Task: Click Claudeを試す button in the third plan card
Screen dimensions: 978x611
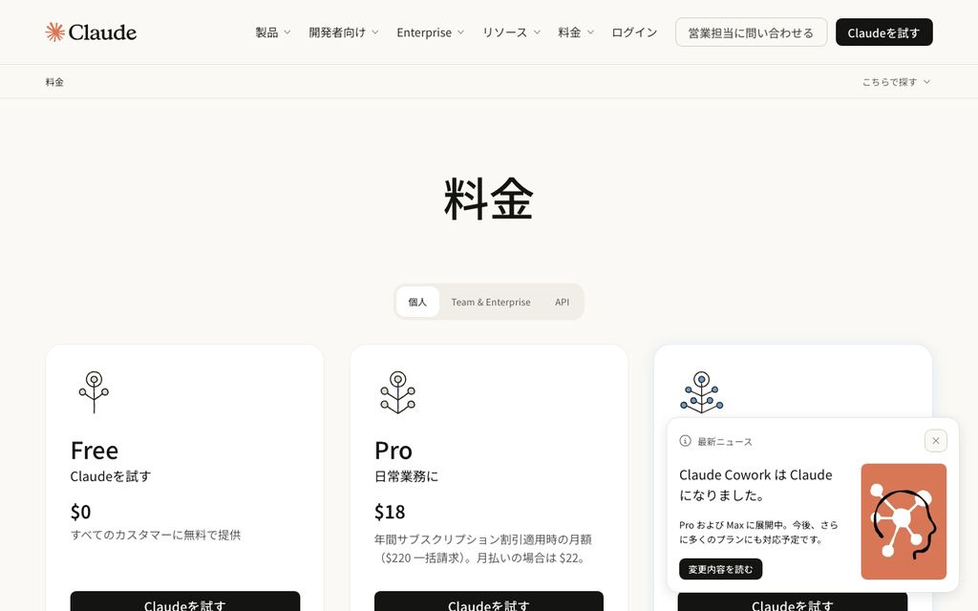Action: [793, 603]
